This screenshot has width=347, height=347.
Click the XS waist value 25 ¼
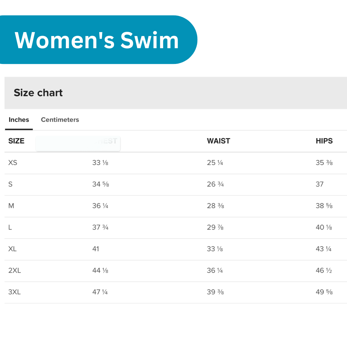[215, 163]
